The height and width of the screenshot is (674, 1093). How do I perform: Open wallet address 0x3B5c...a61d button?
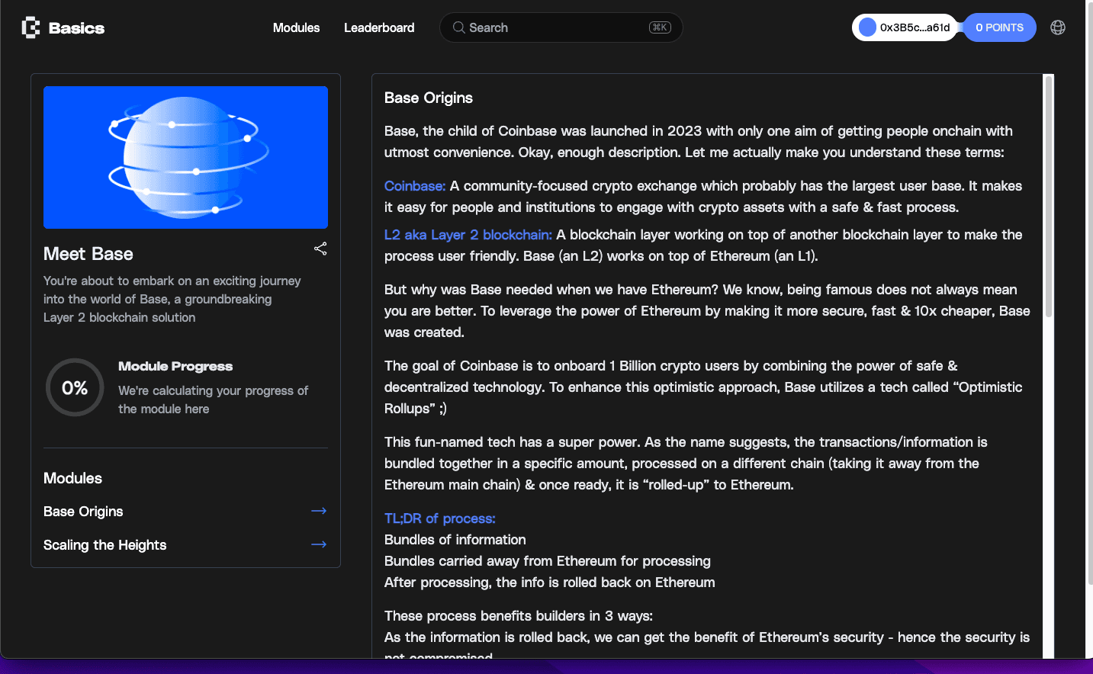(905, 27)
